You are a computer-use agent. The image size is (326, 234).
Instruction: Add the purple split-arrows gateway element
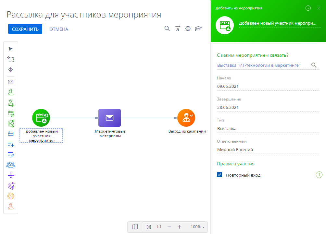click(x=11, y=175)
